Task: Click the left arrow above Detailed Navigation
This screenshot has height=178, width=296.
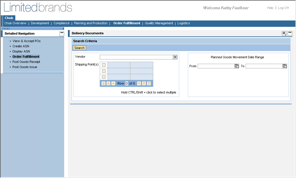Action: pos(4,29)
